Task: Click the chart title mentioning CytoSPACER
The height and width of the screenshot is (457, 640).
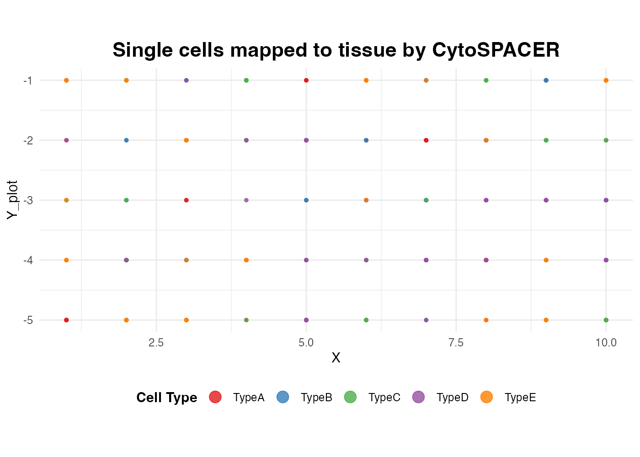Action: coord(336,50)
